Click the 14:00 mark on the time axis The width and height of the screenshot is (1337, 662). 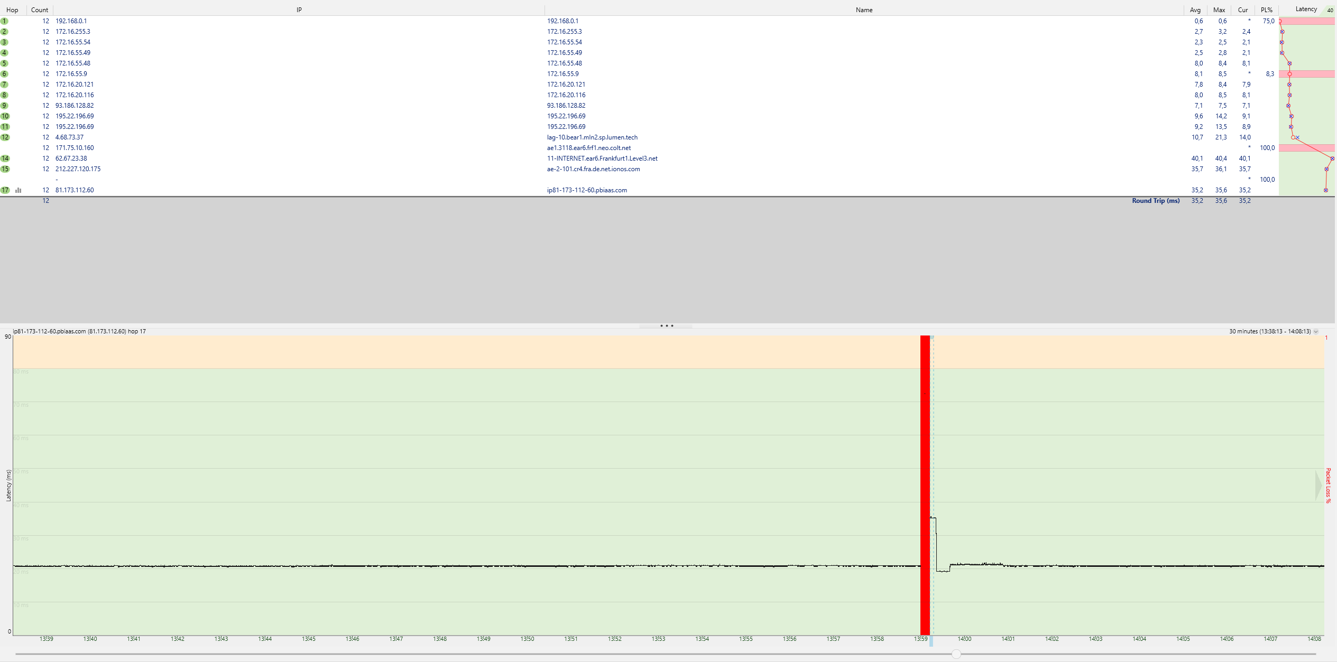pyautogui.click(x=964, y=639)
